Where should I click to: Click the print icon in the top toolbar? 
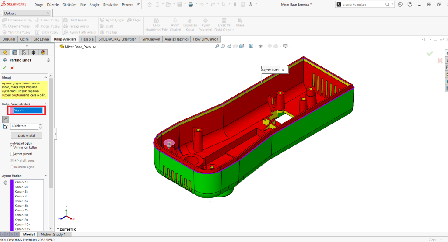[x=190, y=4]
